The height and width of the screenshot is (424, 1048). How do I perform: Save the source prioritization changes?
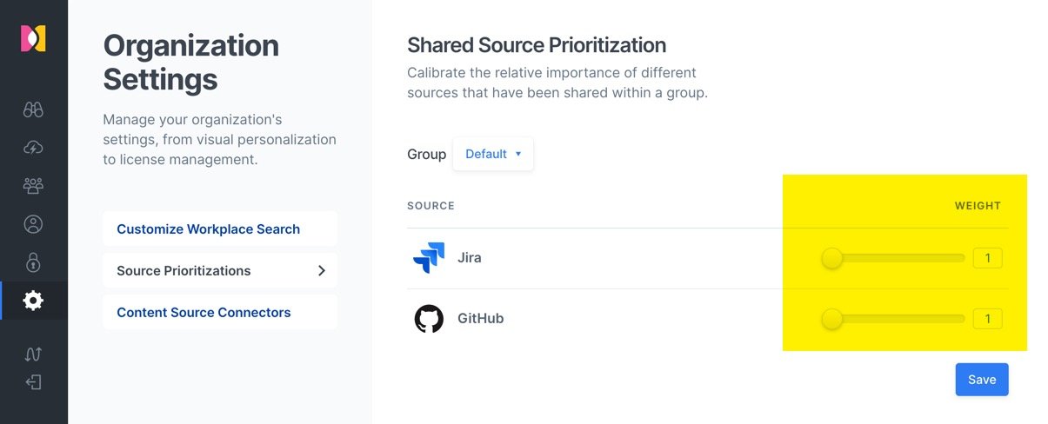point(981,380)
